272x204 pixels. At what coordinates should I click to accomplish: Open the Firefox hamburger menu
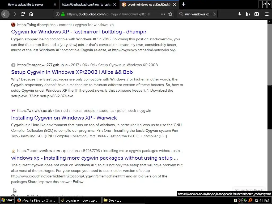click(x=267, y=14)
